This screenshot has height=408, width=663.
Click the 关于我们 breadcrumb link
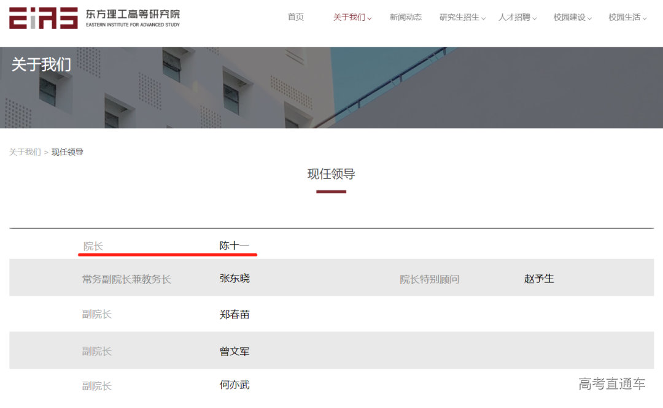[x=24, y=152]
